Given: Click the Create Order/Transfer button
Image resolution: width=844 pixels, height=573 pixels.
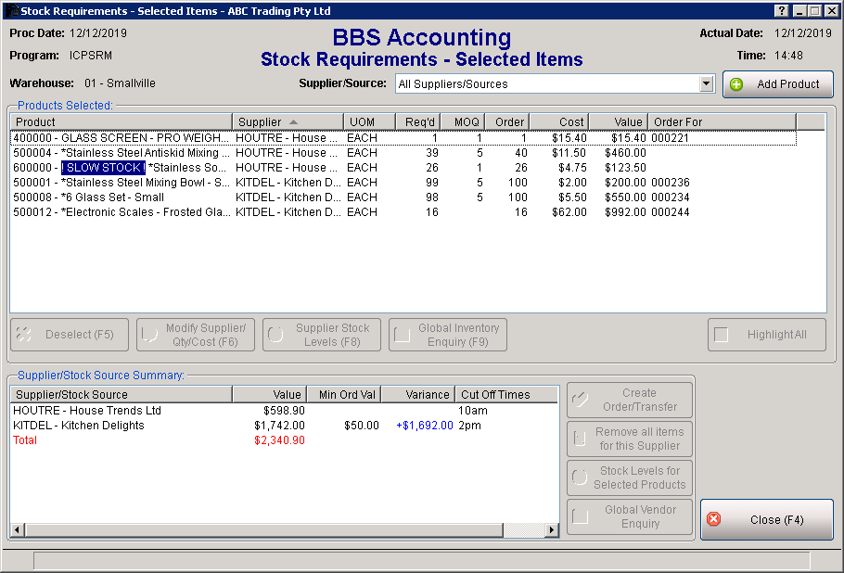Looking at the screenshot, I should coord(630,400).
